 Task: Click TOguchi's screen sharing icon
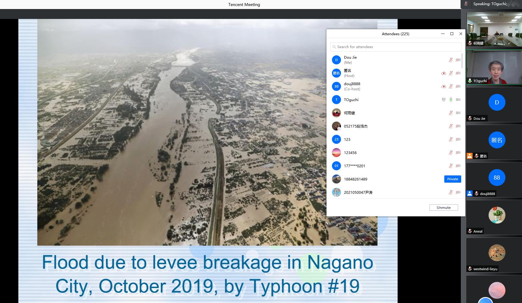(443, 100)
